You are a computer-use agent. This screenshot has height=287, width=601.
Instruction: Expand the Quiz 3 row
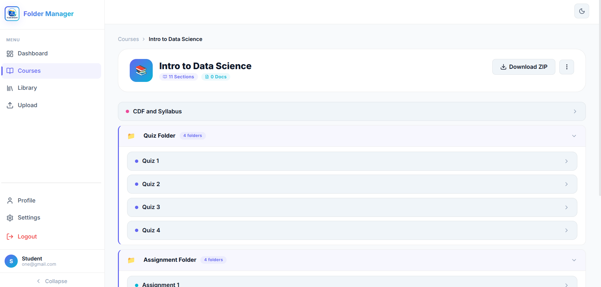[352, 207]
